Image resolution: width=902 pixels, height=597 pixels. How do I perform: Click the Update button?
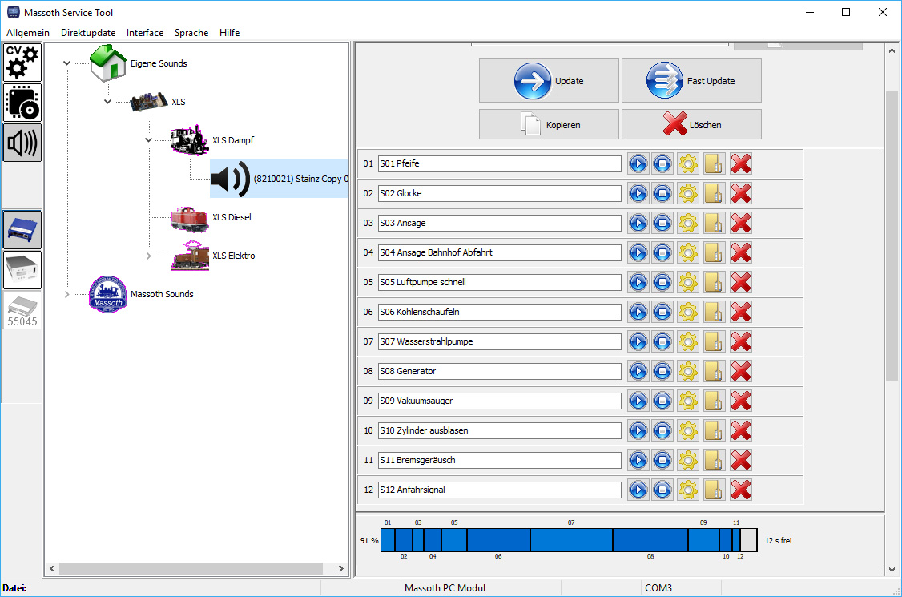(x=549, y=81)
